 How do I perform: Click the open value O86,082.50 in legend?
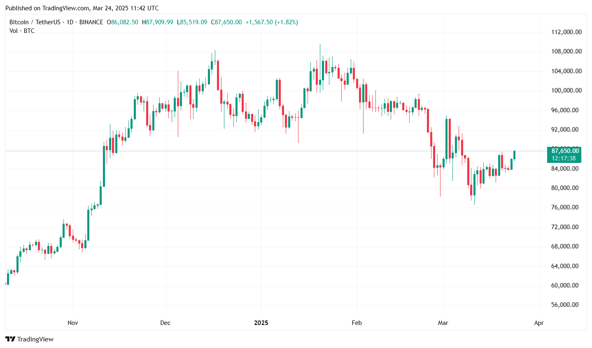tap(123, 22)
